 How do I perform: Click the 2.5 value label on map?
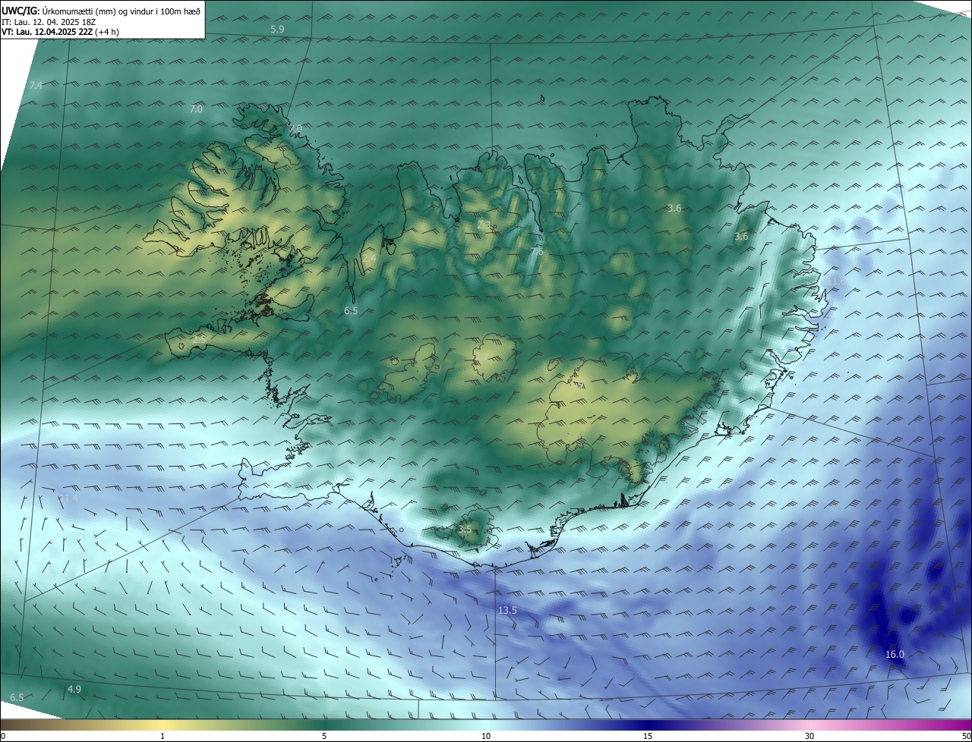[199, 340]
